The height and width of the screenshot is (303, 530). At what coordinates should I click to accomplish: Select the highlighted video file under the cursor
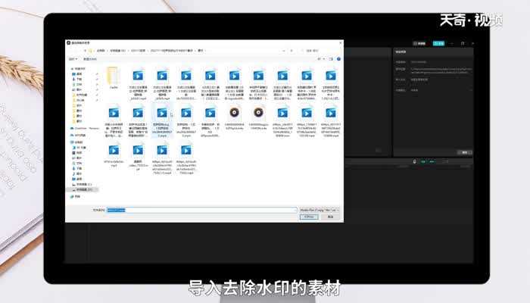click(162, 120)
